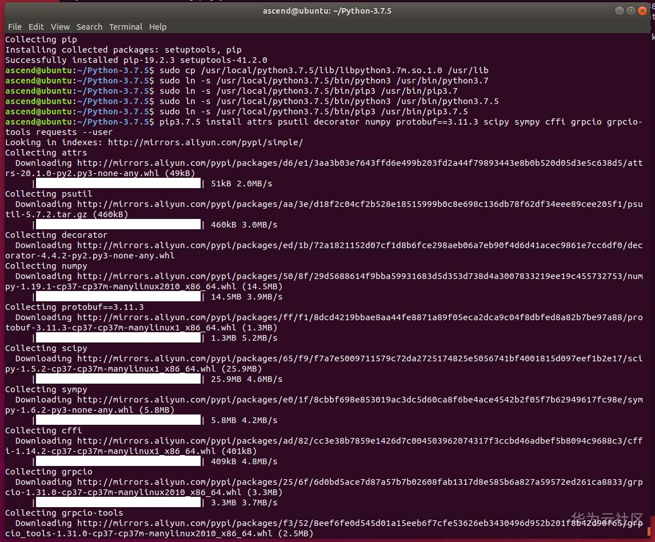
Task: Click 'tools requests --user' text
Action: pyautogui.click(x=58, y=132)
